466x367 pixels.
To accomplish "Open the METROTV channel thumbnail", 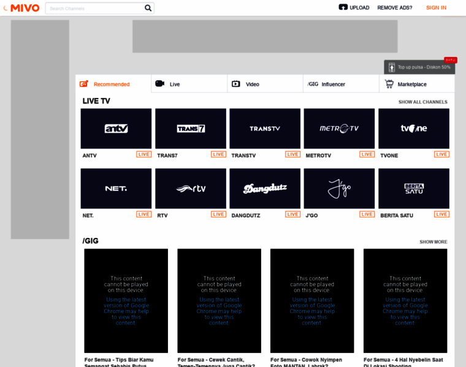I will (x=339, y=128).
